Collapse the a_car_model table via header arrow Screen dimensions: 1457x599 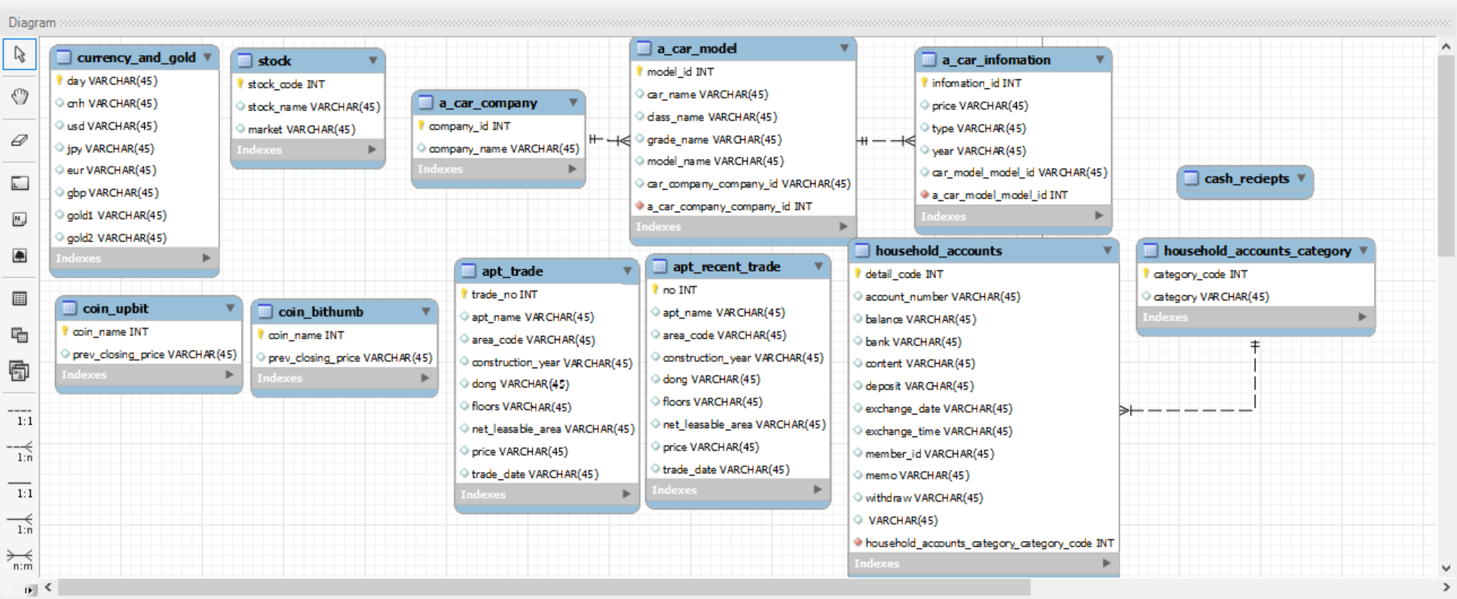[x=844, y=48]
